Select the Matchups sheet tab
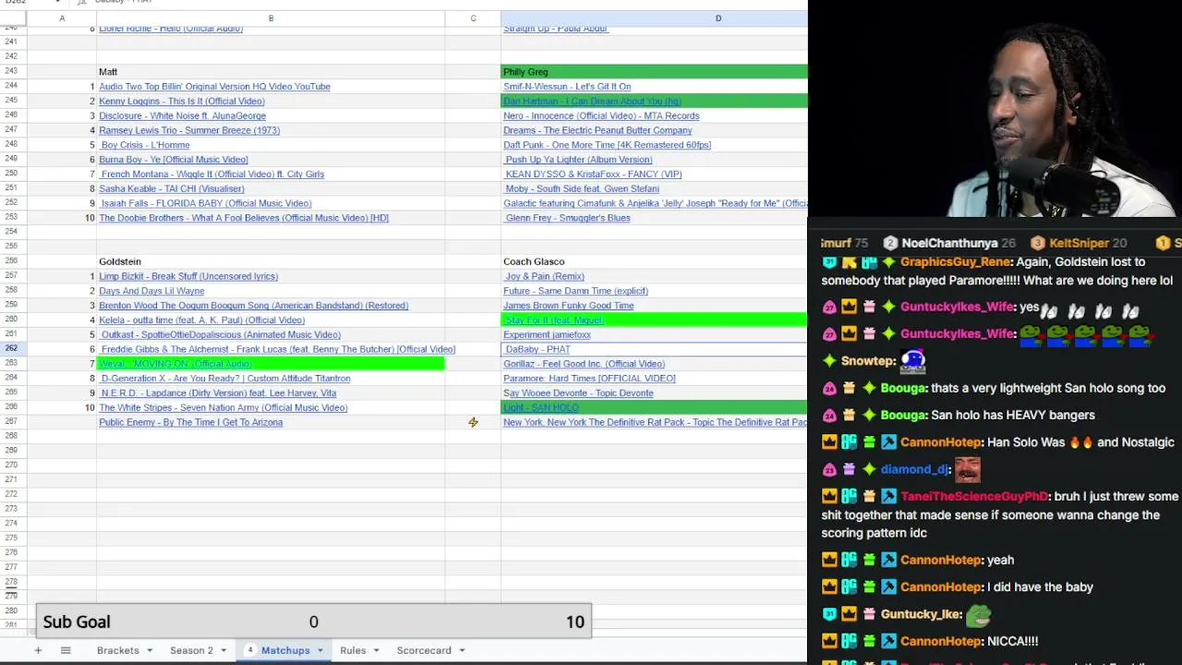 285,650
